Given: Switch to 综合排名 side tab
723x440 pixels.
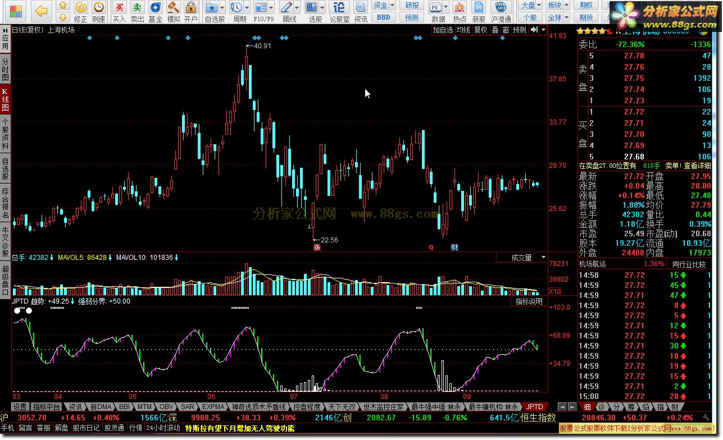Looking at the screenshot, I should tap(5, 203).
